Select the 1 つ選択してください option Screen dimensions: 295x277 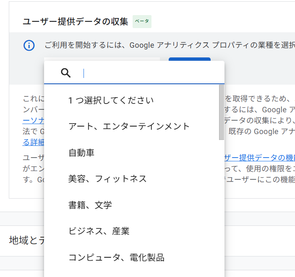[111, 100]
